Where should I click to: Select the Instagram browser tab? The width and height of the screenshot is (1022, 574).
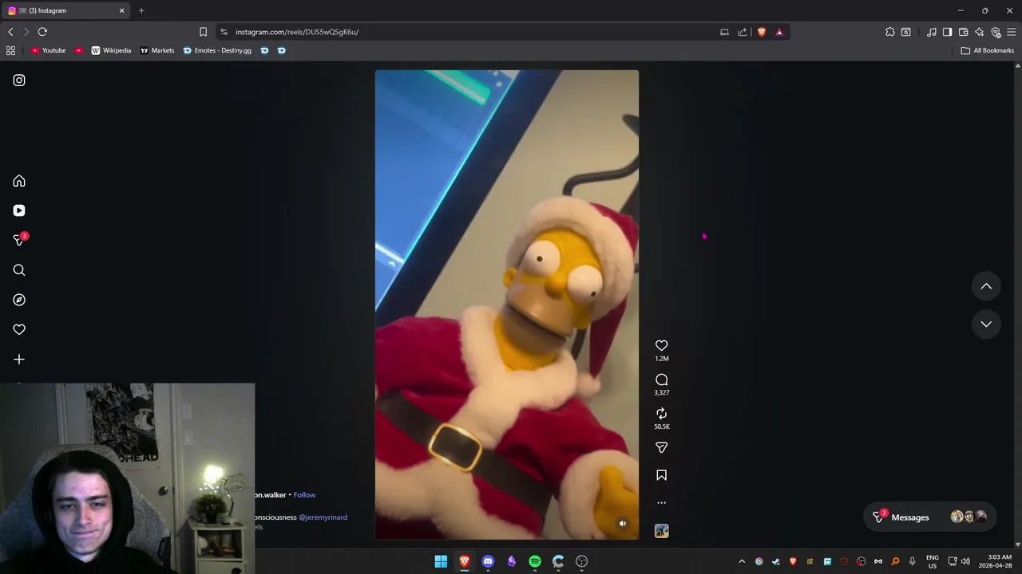click(65, 10)
